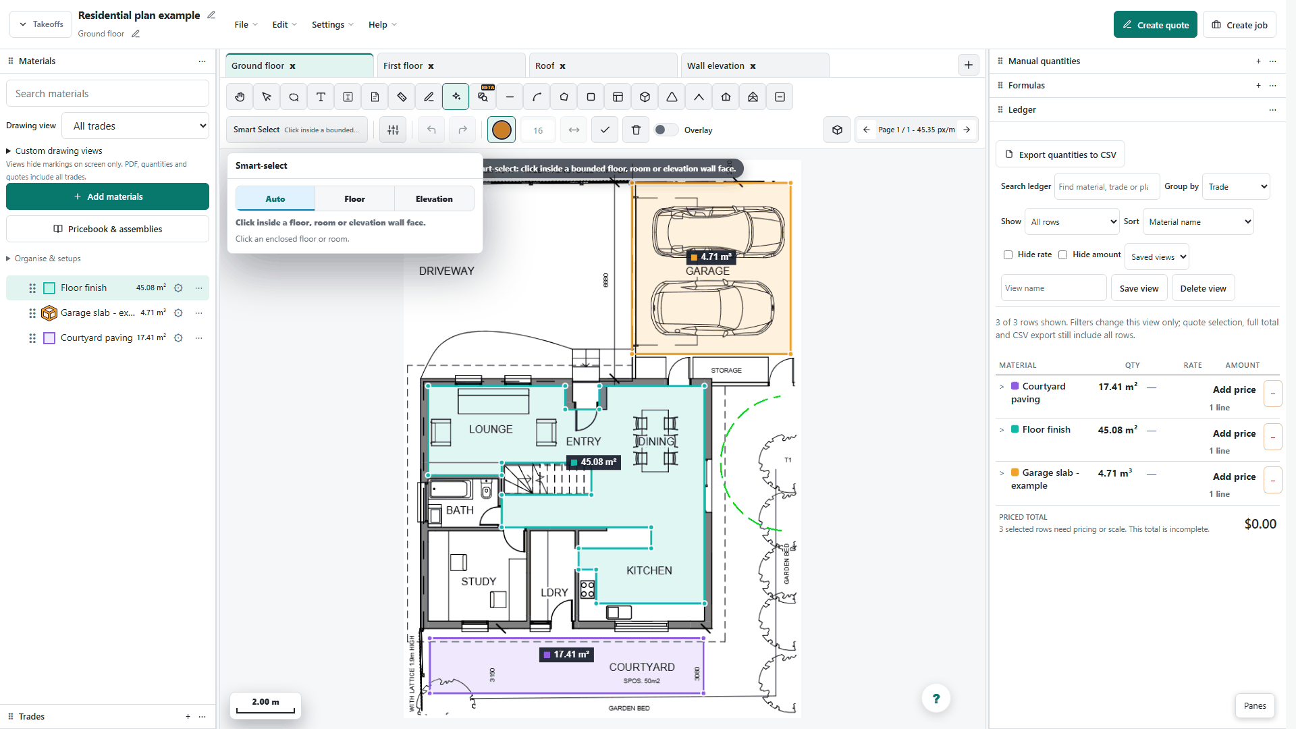
Task: Select the straight line tool
Action: (510, 97)
